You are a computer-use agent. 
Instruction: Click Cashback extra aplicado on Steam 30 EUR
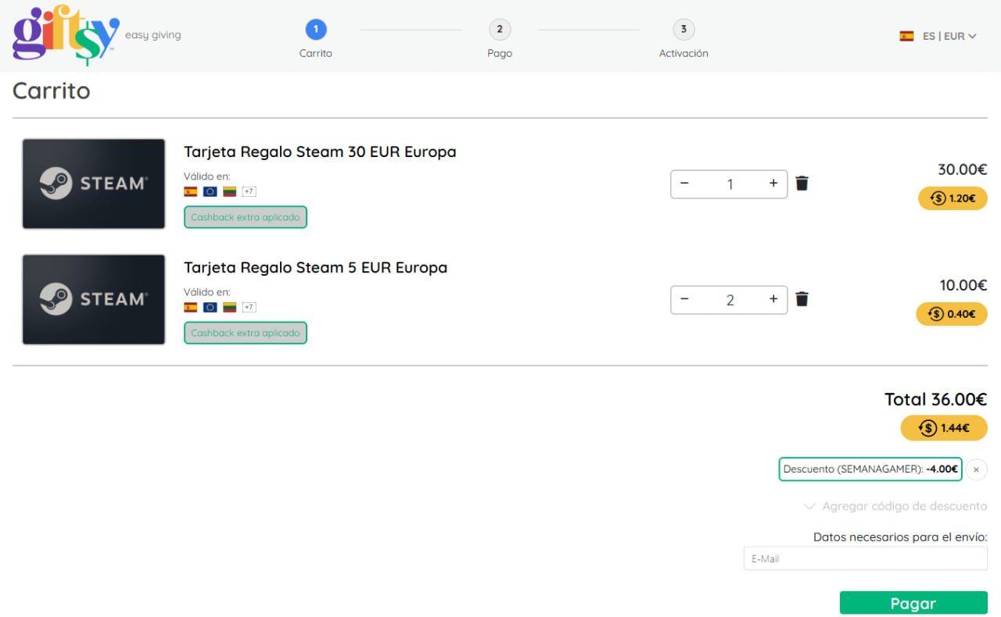pos(246,217)
